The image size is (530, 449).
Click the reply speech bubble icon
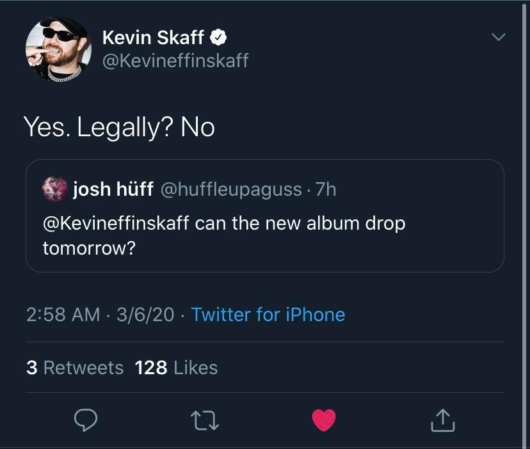(x=86, y=420)
